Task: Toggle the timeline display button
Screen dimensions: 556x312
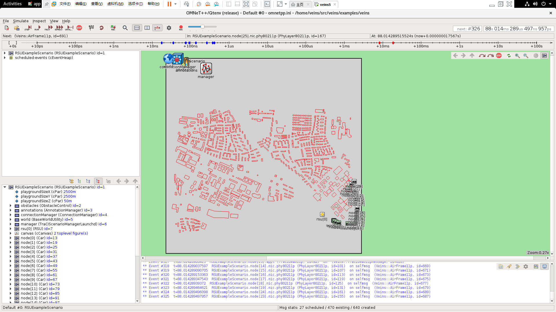Action: (x=157, y=28)
